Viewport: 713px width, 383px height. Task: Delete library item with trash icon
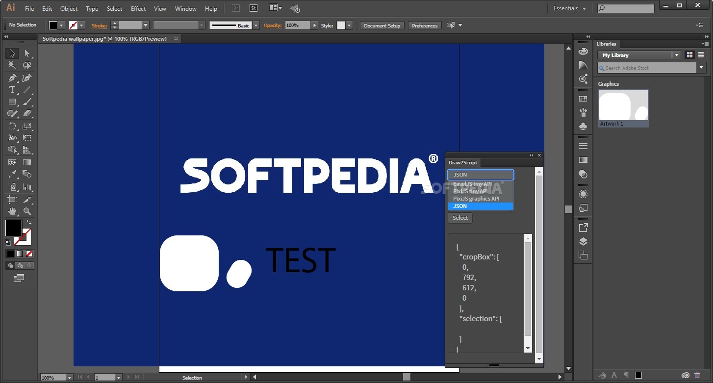tap(697, 375)
